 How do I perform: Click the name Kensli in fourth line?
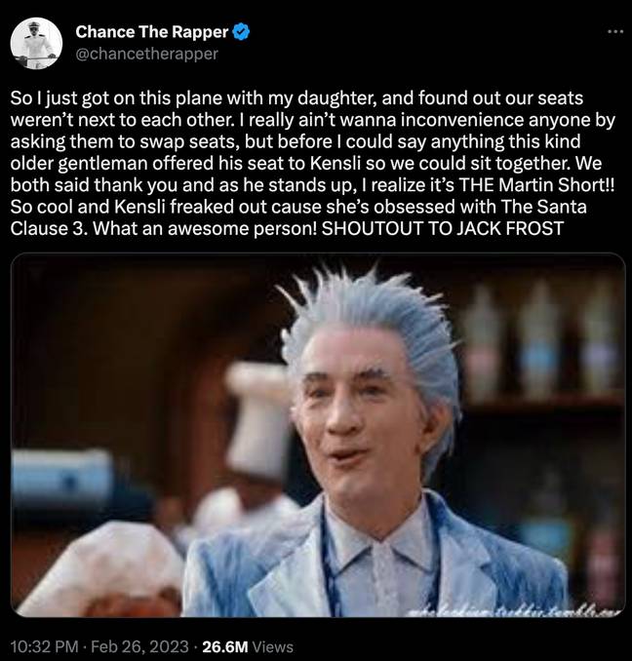(336, 163)
